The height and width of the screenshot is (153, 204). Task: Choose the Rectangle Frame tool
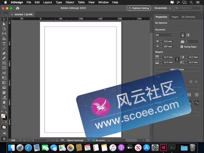click(x=4, y=63)
